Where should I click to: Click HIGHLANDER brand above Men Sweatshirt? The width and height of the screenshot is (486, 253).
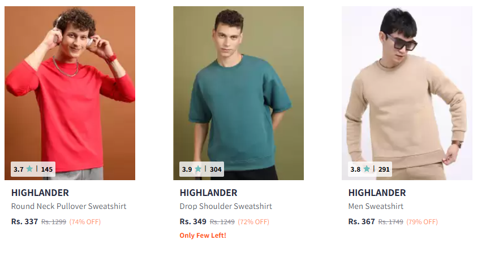click(377, 193)
